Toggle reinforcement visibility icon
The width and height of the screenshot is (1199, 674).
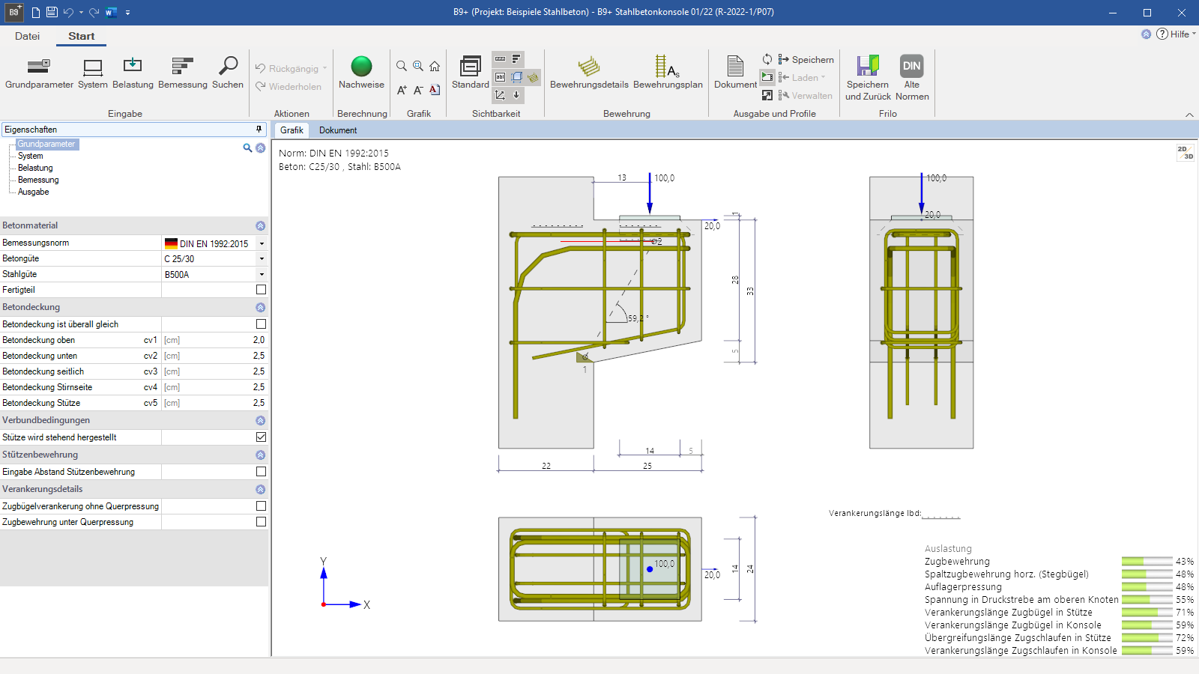(x=533, y=77)
